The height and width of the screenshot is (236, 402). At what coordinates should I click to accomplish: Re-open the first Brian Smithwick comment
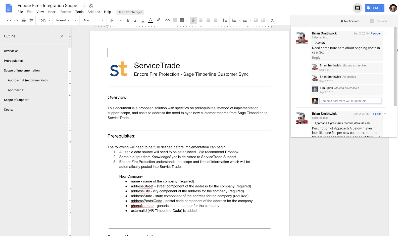376,33
